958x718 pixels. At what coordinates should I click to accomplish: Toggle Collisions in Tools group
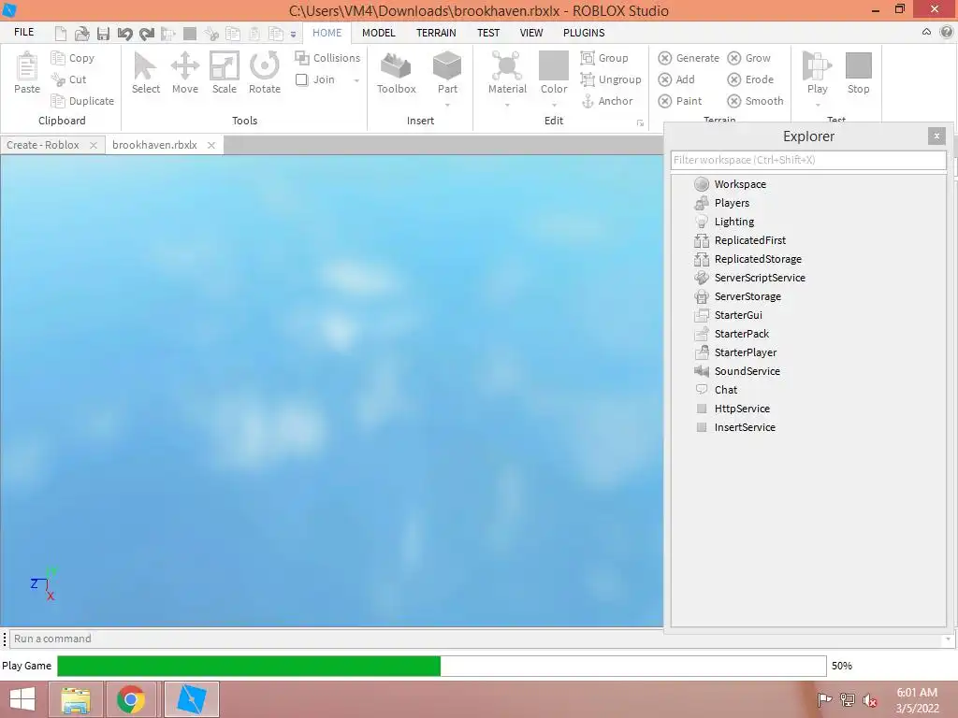pos(327,58)
